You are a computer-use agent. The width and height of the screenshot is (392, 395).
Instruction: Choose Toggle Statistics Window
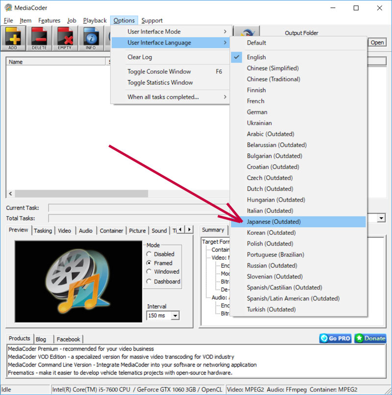[170, 83]
